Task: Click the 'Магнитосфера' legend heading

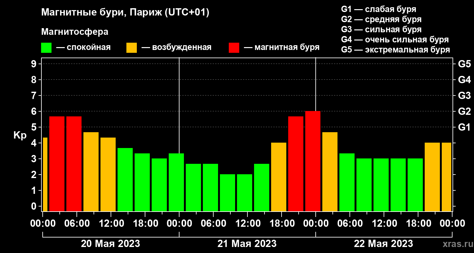Action: (x=75, y=32)
